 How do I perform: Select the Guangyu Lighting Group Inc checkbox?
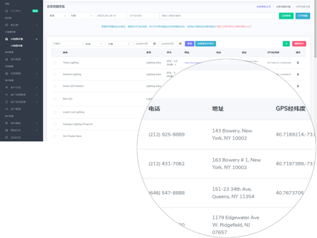coord(55,124)
